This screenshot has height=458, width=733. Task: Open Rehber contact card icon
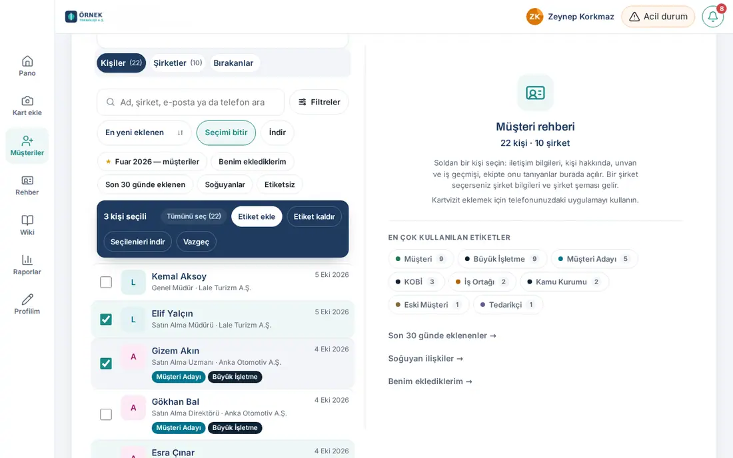pyautogui.click(x=27, y=180)
